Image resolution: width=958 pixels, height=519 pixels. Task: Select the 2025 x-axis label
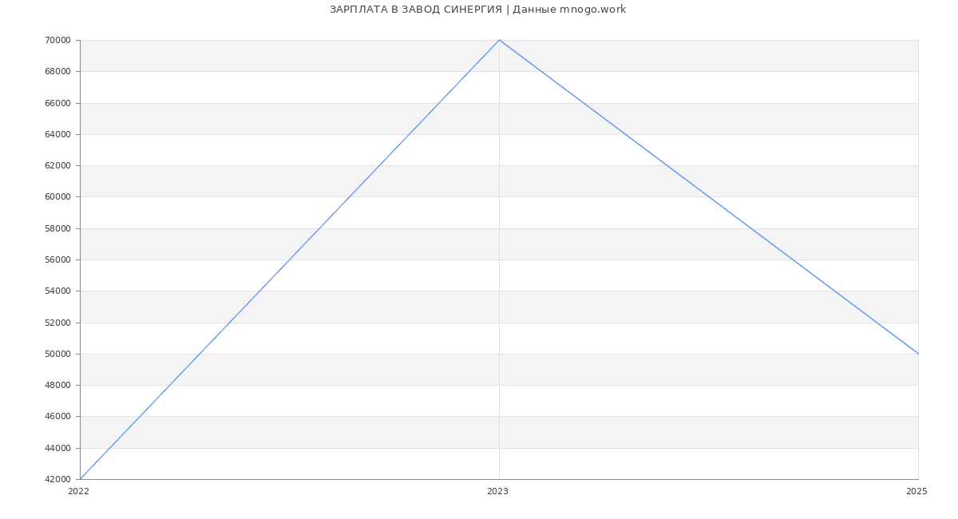(916, 492)
